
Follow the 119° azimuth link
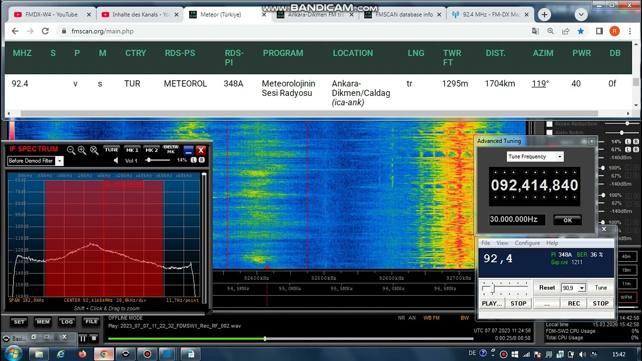[x=540, y=84]
